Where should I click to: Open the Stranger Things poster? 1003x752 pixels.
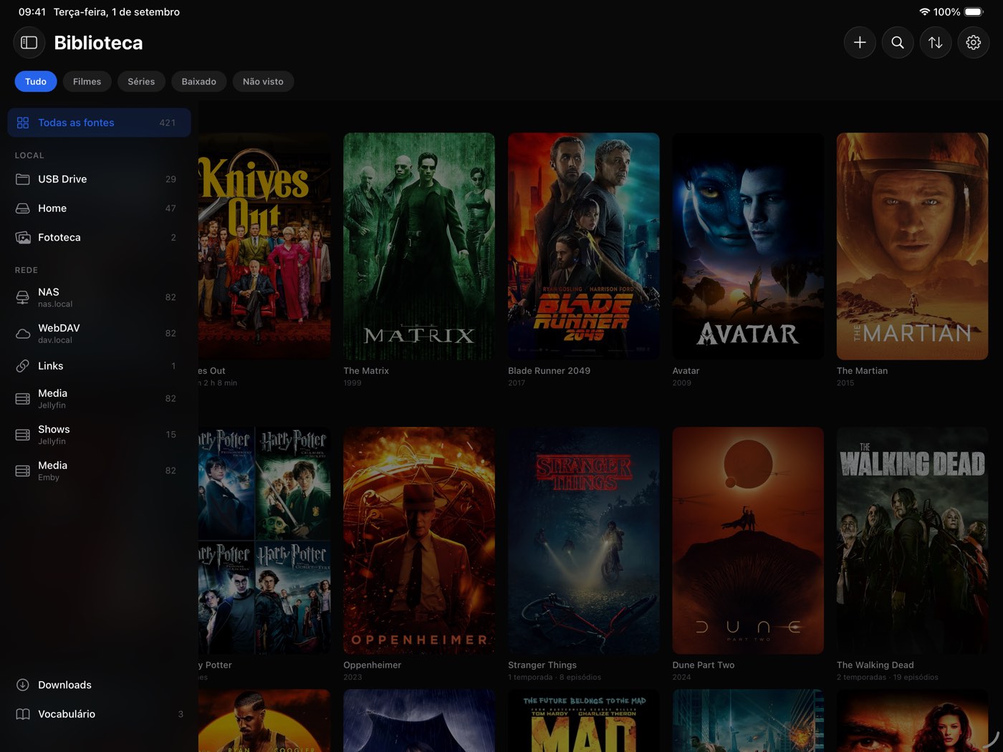584,541
